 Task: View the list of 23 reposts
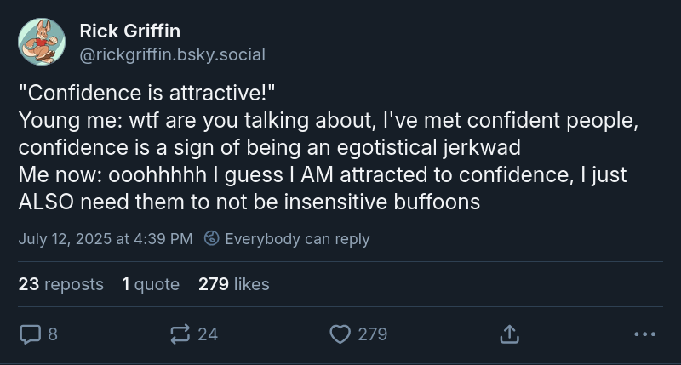click(x=60, y=284)
